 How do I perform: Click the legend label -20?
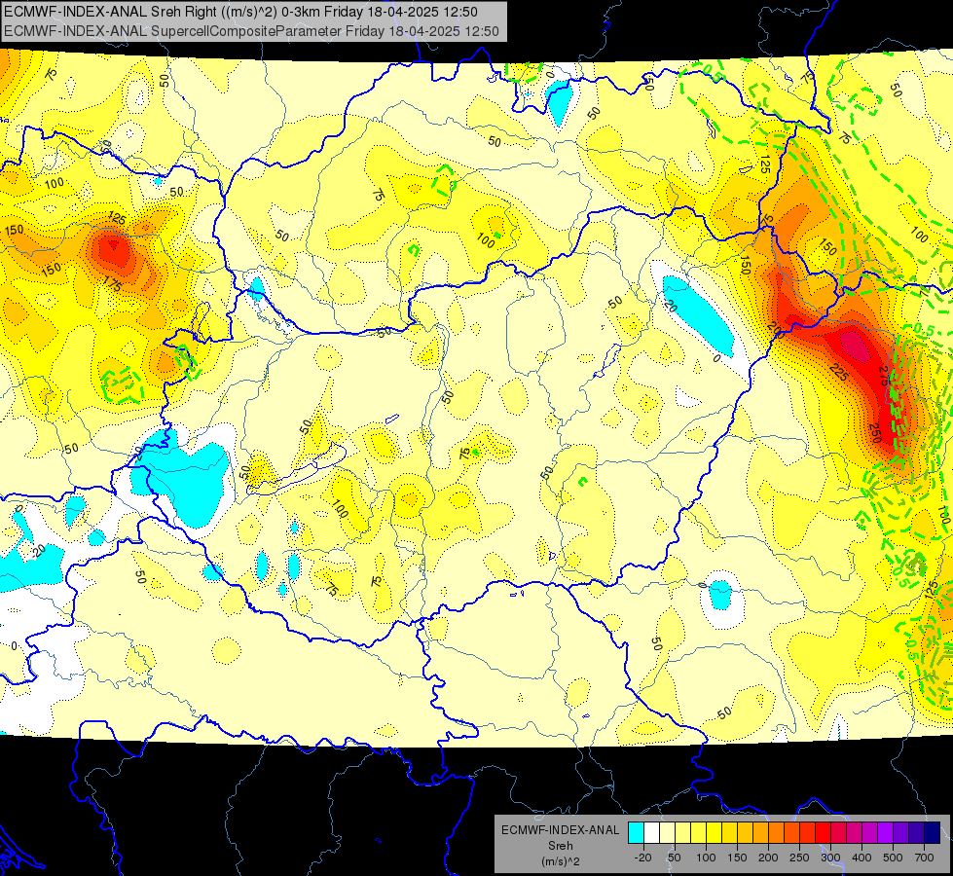642,858
